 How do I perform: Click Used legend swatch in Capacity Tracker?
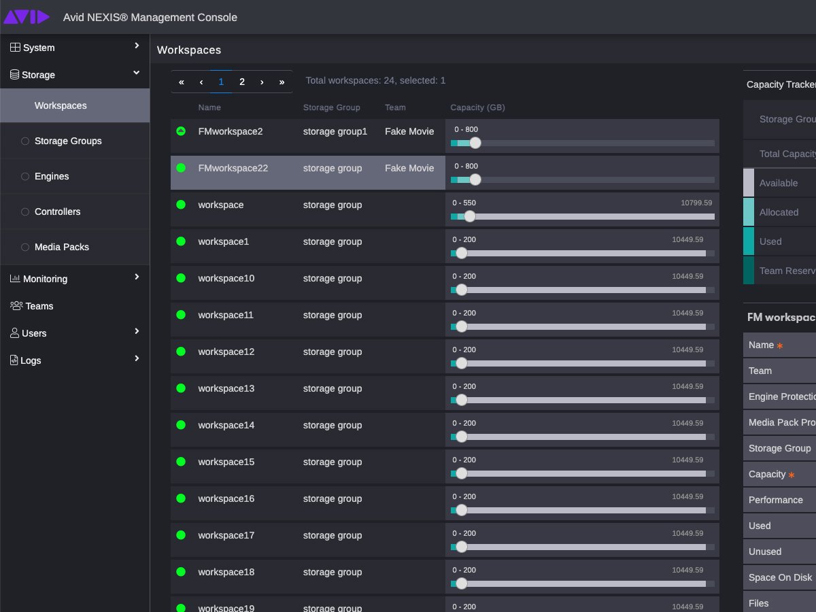pyautogui.click(x=749, y=241)
